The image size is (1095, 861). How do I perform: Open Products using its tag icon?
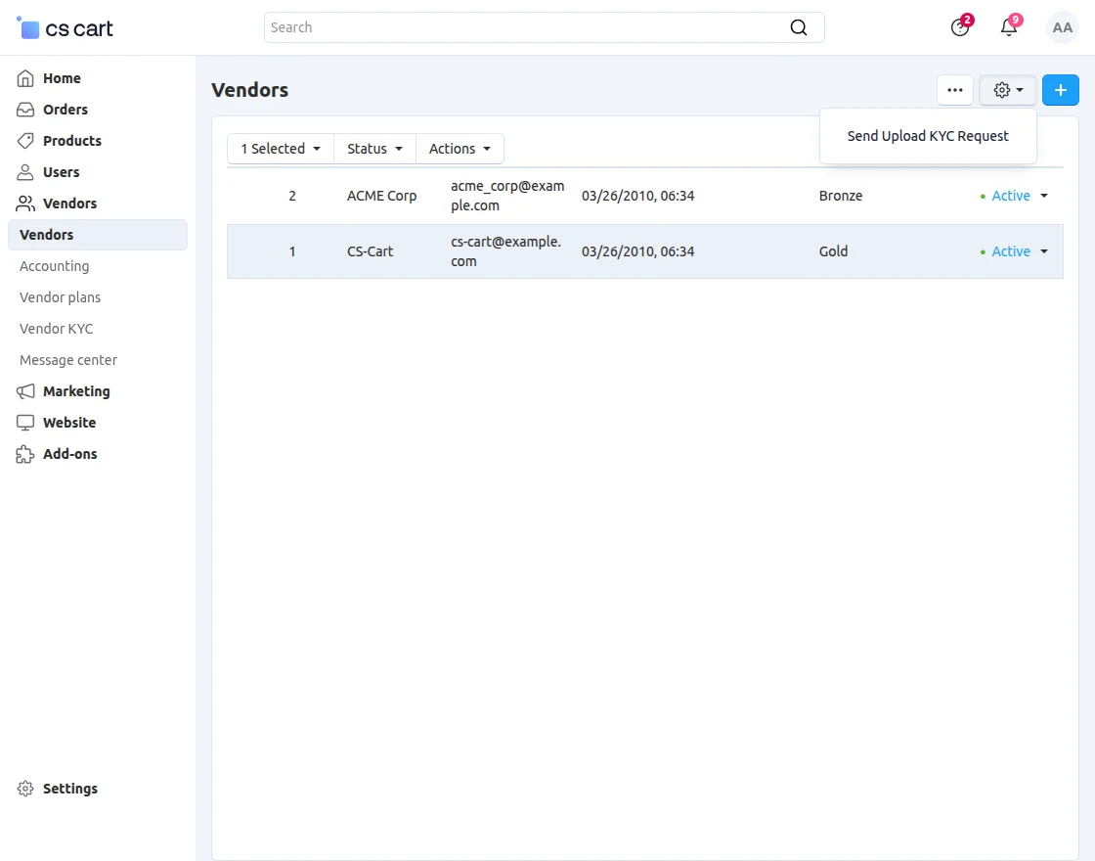[25, 141]
